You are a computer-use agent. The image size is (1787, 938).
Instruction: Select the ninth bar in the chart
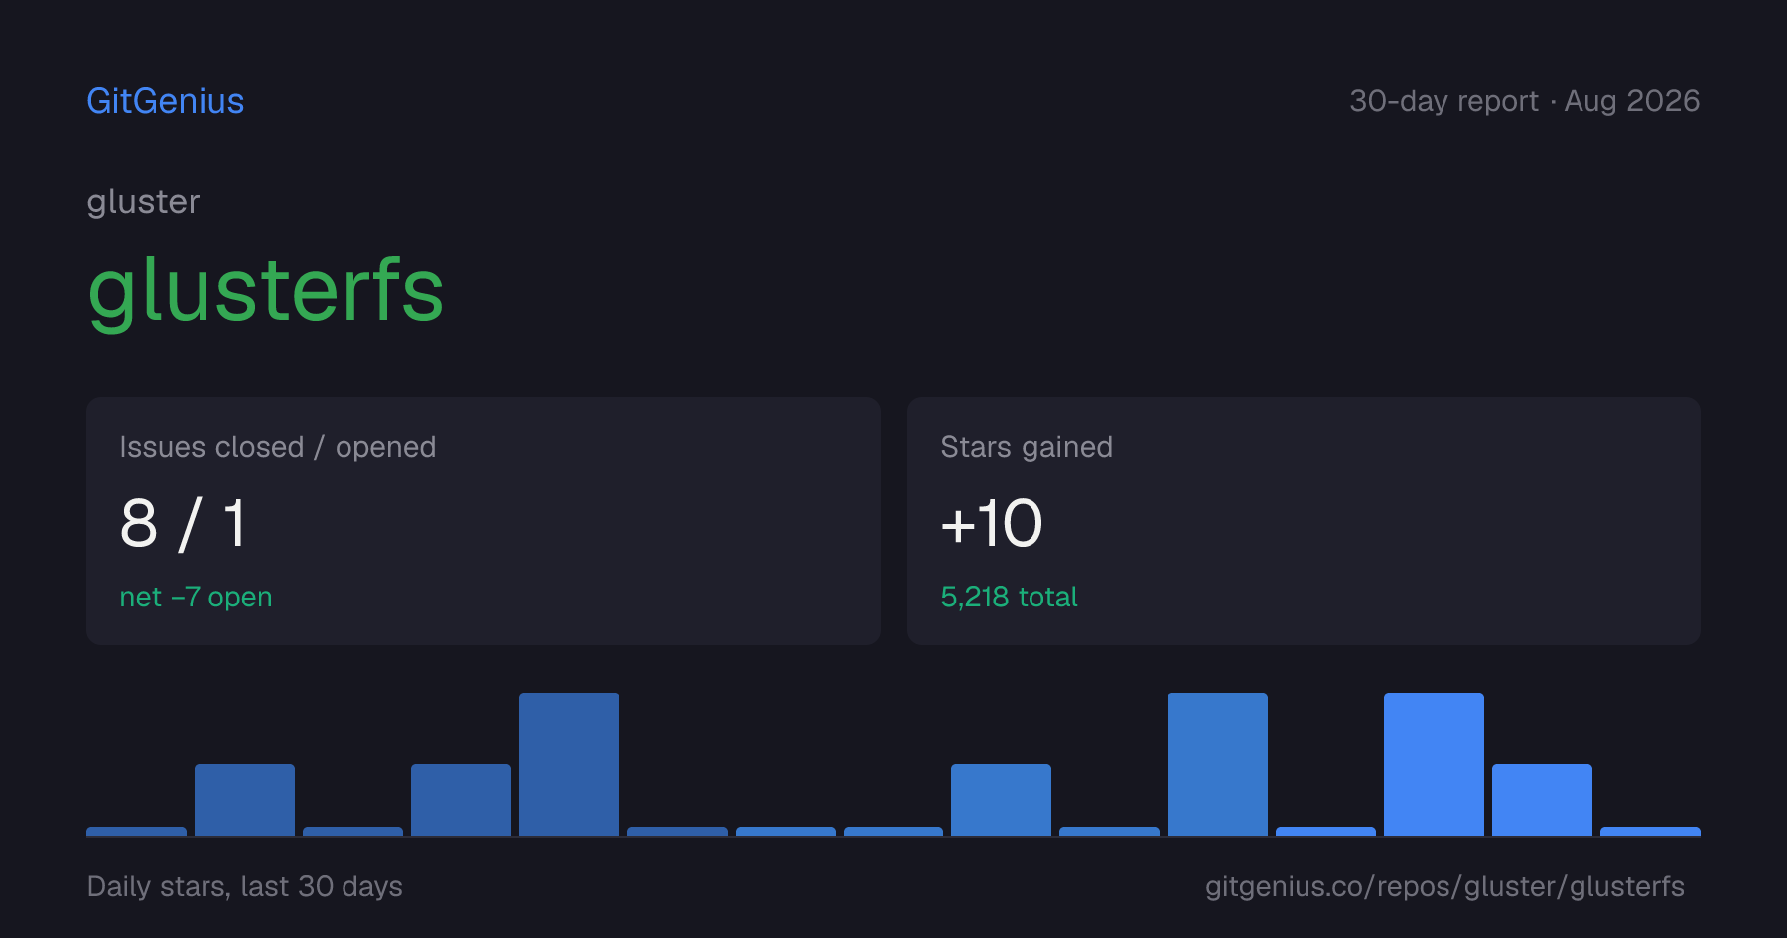[1001, 800]
